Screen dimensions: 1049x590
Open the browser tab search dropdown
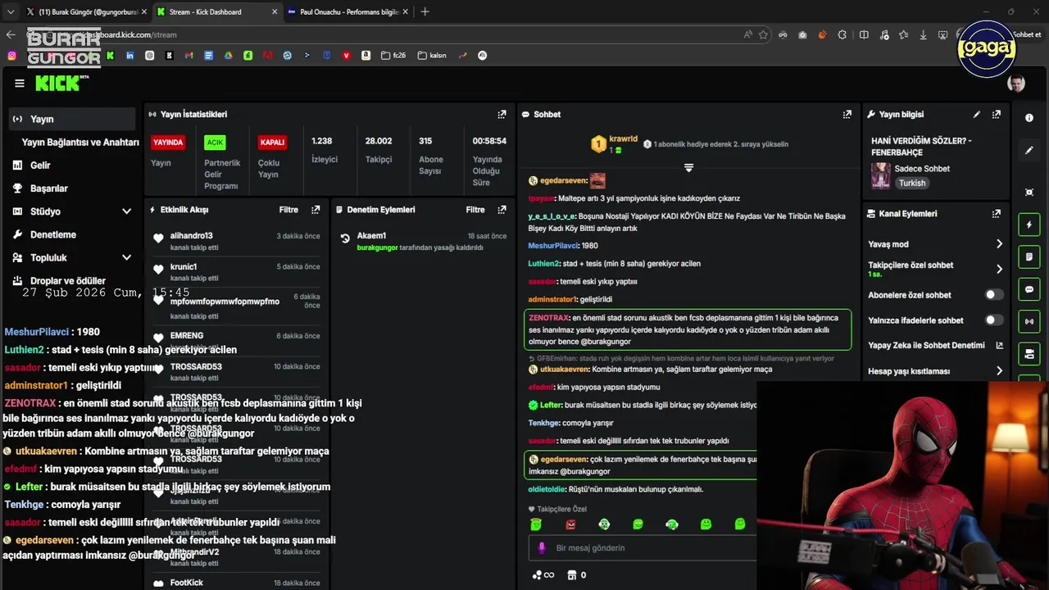(10, 11)
